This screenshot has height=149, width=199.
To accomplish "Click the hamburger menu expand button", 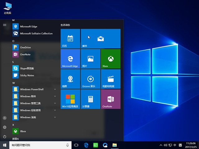I will pos(5,25).
